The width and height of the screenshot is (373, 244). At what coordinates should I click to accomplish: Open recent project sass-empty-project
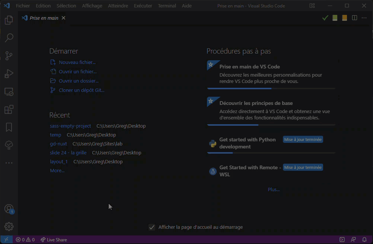pyautogui.click(x=70, y=126)
